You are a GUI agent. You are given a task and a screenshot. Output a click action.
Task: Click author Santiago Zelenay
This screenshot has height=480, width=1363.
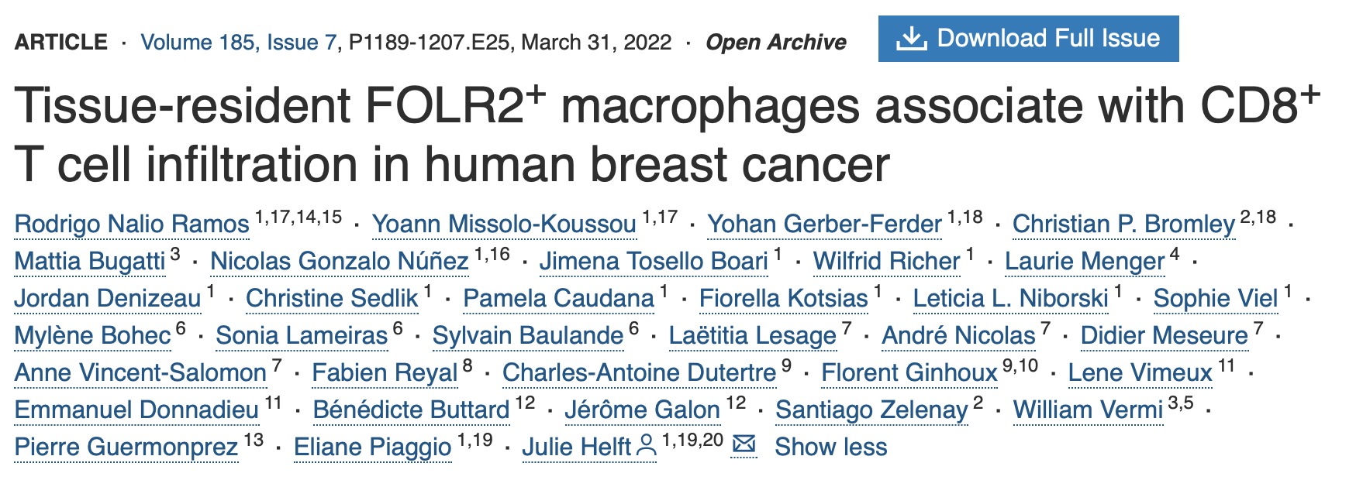pos(871,410)
